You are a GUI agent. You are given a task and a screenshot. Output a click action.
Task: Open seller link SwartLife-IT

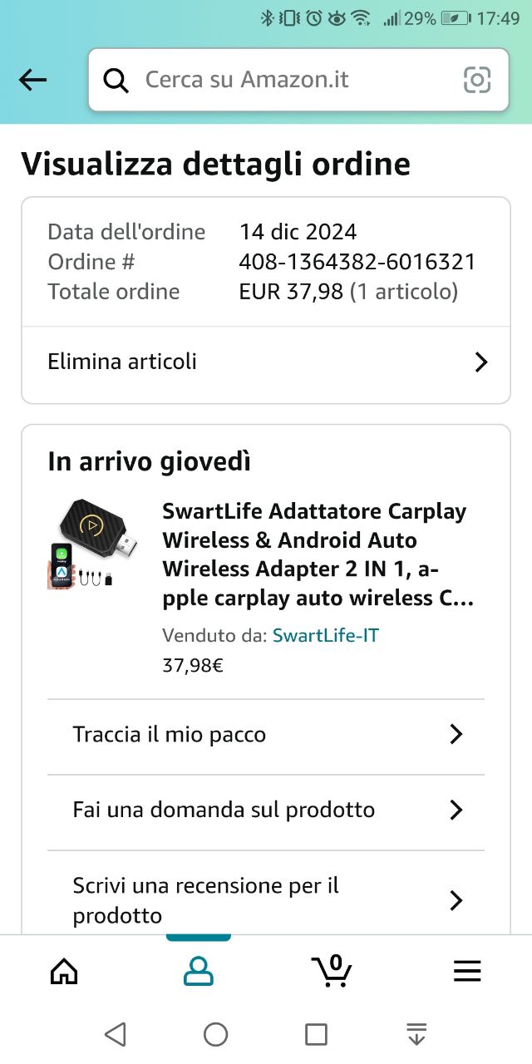(326, 636)
